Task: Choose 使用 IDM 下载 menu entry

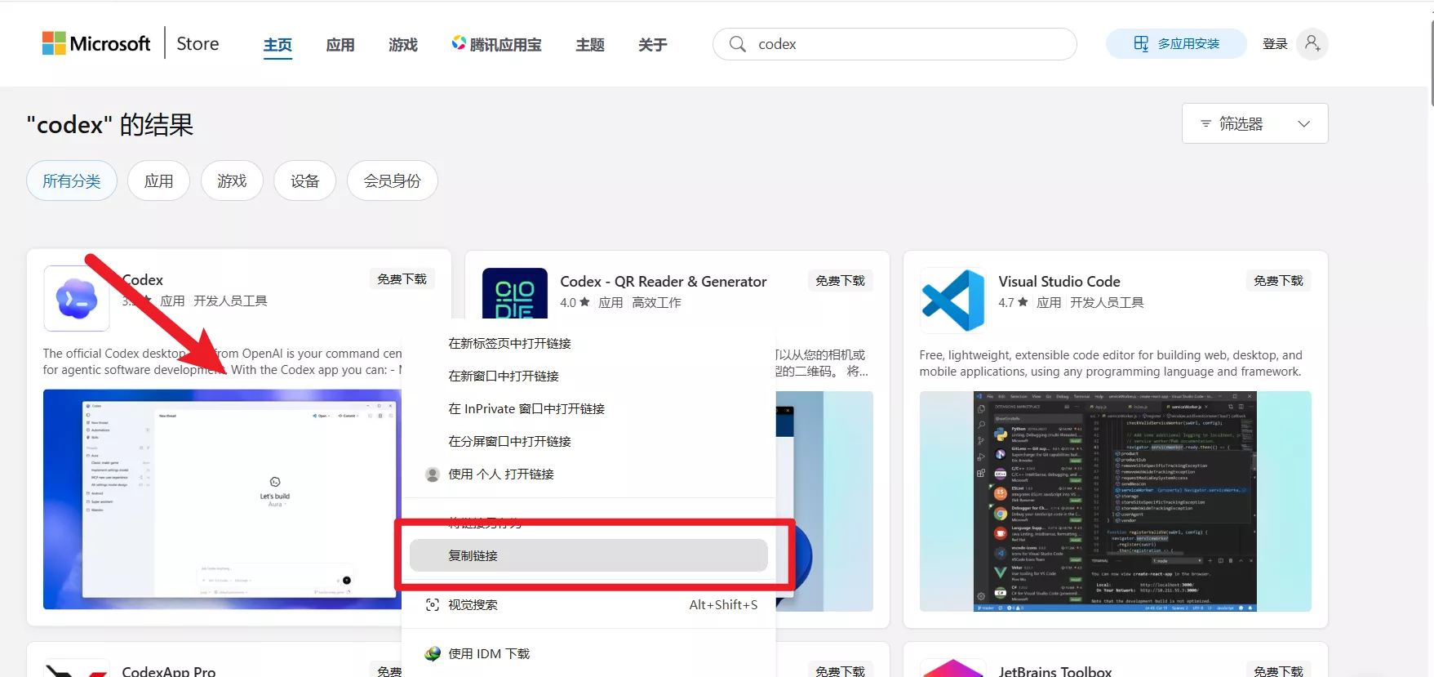Action: [588, 654]
